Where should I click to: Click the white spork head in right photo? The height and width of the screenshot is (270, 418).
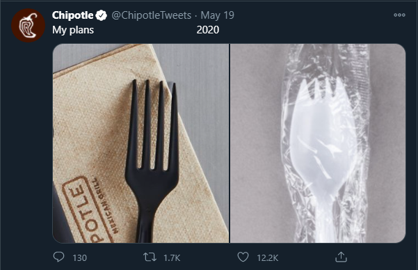323,134
